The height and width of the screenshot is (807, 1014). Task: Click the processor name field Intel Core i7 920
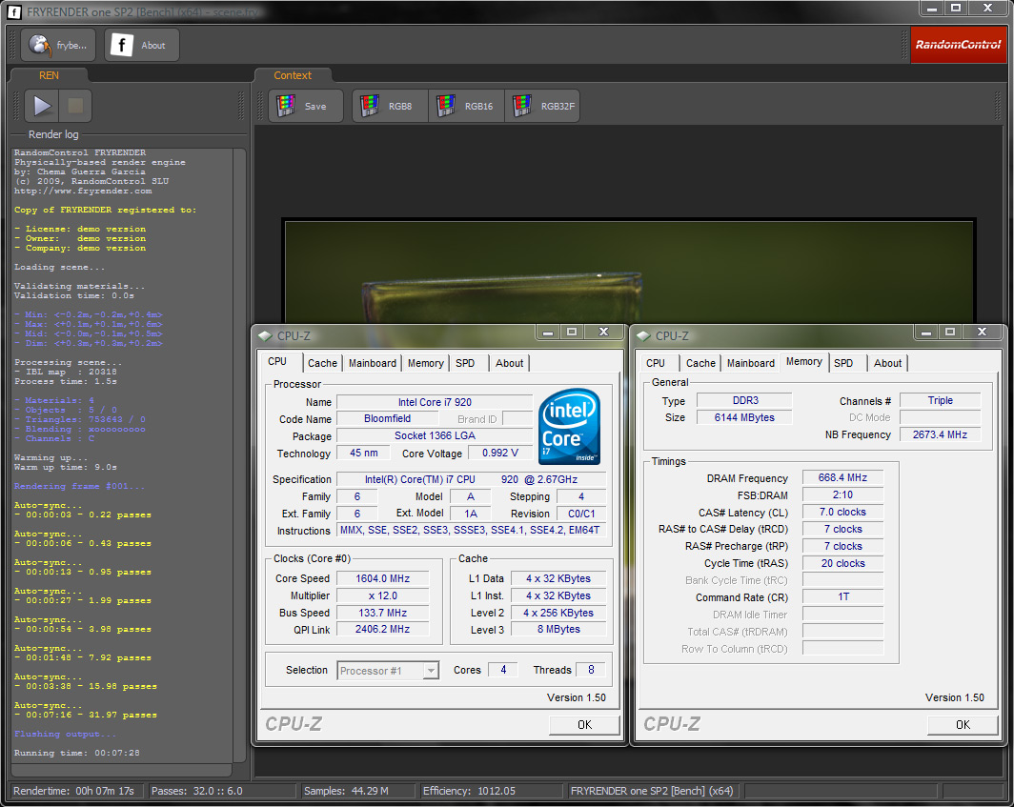click(435, 402)
